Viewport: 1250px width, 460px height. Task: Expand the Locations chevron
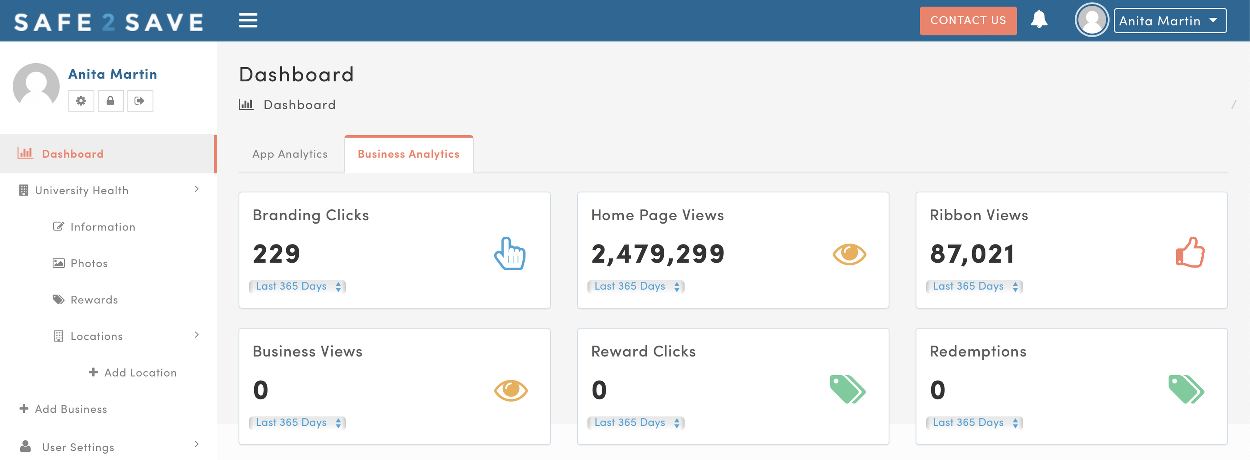197,335
